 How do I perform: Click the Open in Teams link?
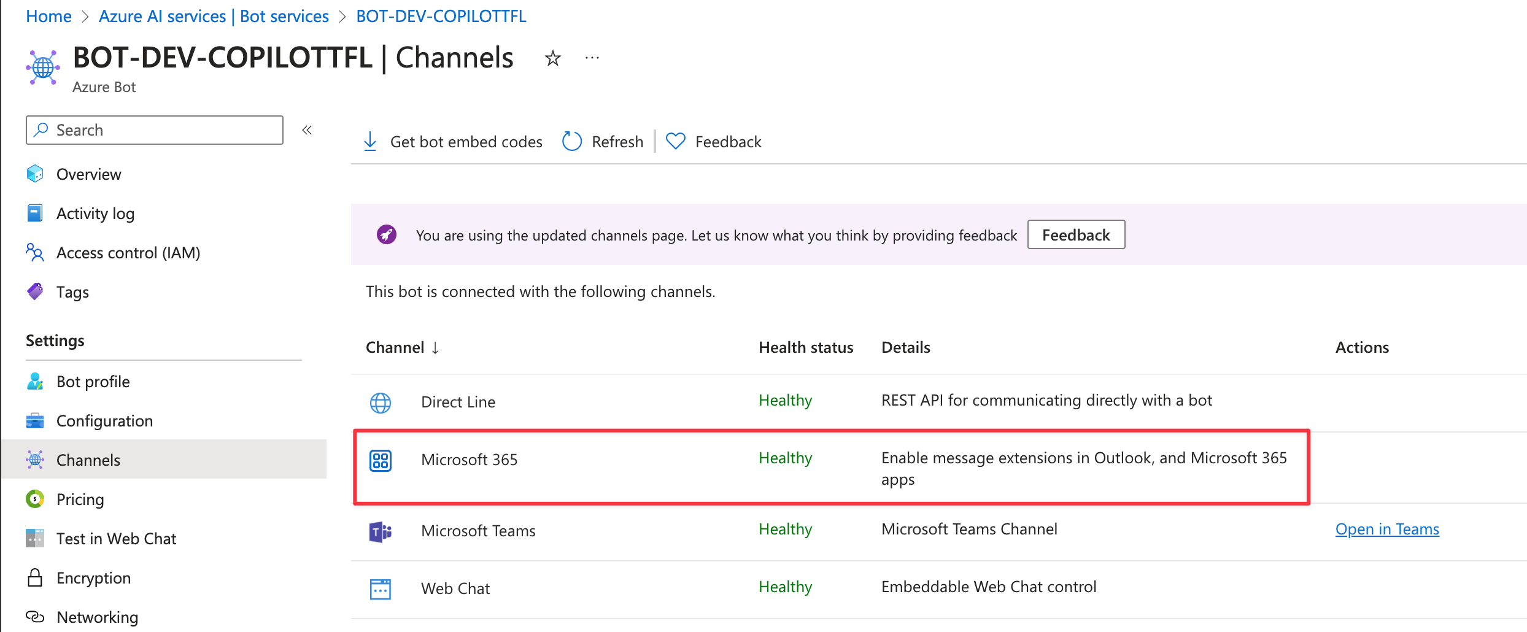click(x=1387, y=529)
